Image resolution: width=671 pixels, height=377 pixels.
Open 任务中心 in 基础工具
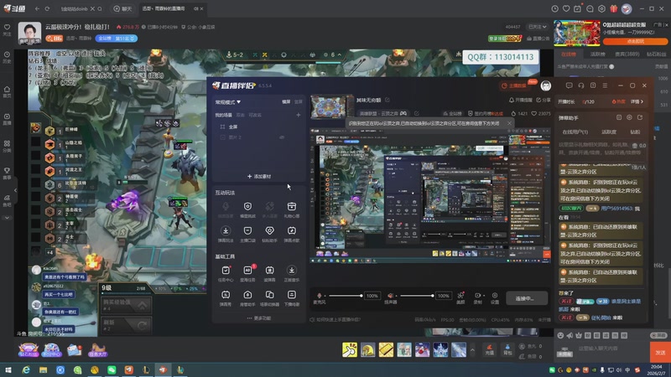(x=226, y=273)
